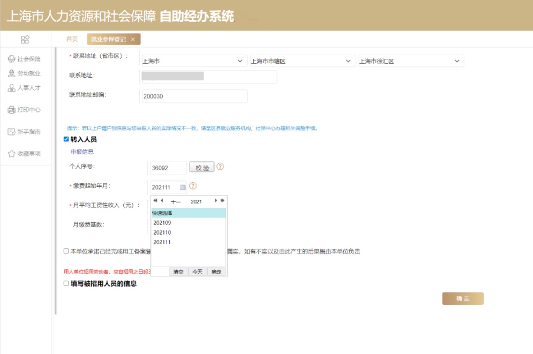Go to previous month in date picker
The height and width of the screenshot is (354, 533).
162,201
